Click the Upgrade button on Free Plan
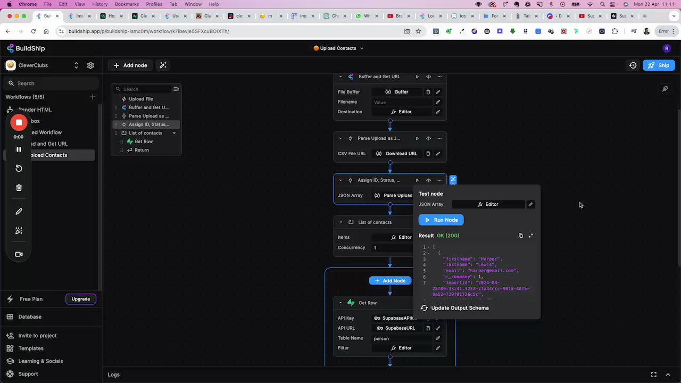 (x=80, y=298)
